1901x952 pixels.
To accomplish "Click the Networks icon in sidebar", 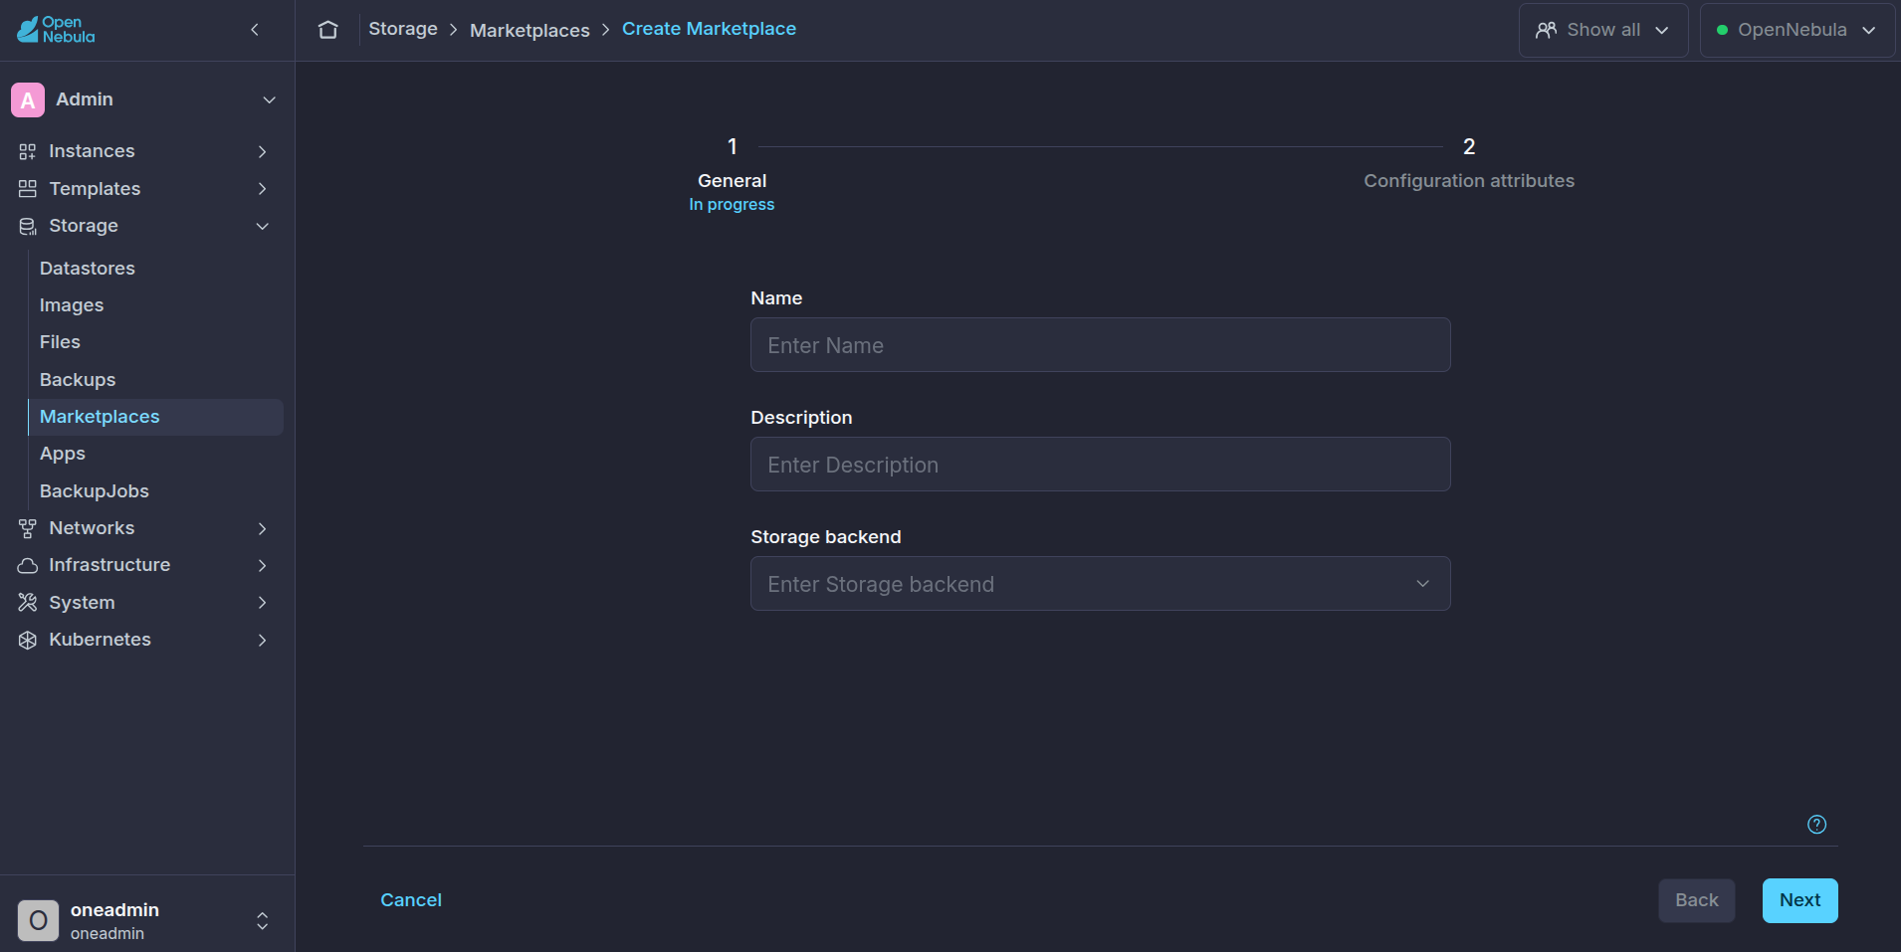I will [28, 528].
